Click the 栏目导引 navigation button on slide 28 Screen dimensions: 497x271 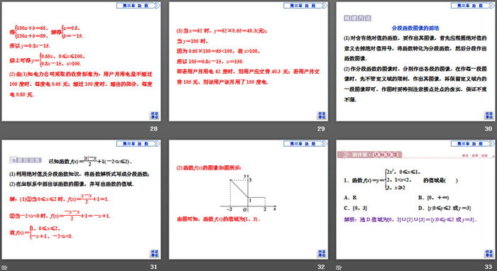click(154, 115)
